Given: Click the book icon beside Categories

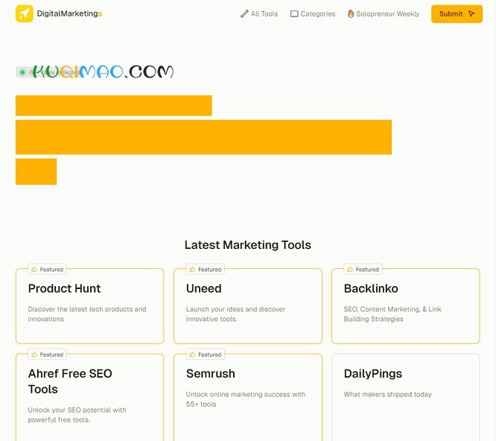Looking at the screenshot, I should tap(294, 14).
